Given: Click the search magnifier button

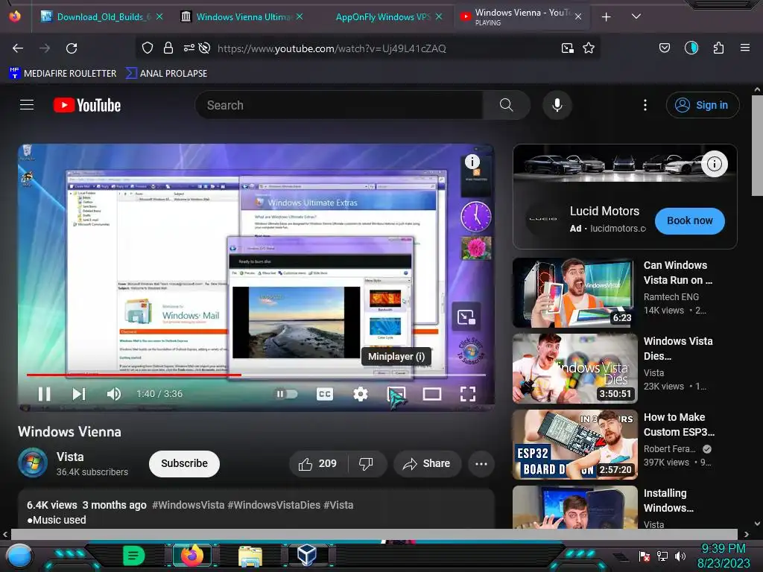Looking at the screenshot, I should click(506, 105).
